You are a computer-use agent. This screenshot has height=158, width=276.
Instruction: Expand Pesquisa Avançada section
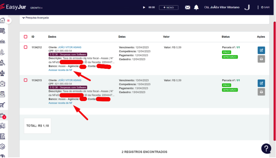[36, 18]
